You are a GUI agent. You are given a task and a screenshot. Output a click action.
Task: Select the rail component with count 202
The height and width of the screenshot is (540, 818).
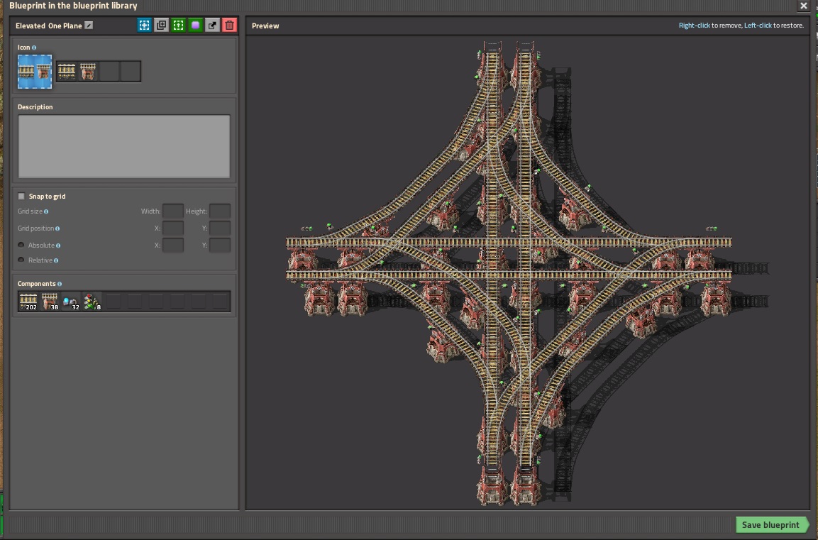(x=28, y=302)
